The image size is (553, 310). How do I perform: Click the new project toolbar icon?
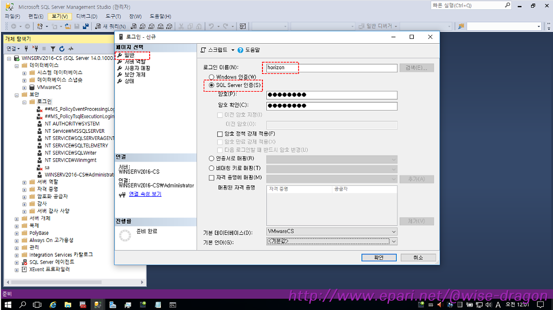pos(40,26)
